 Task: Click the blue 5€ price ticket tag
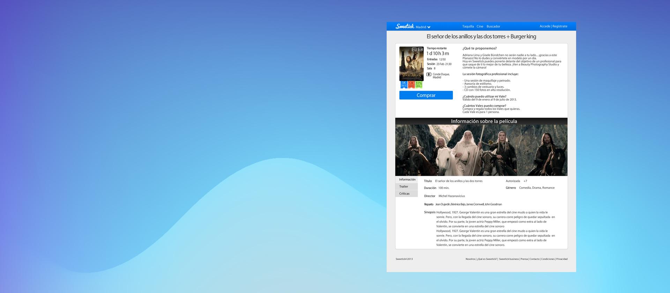404,84
